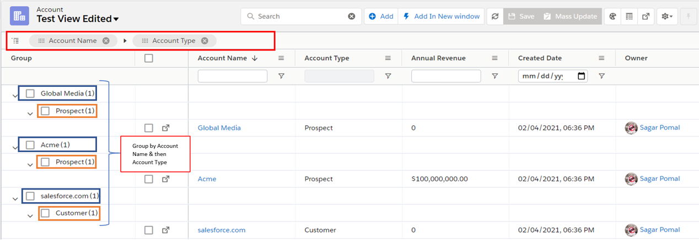Open the Account Name column menu icon

281,58
